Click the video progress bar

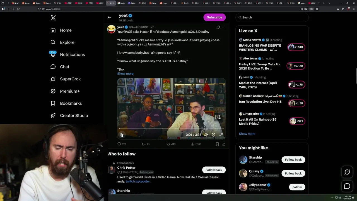(x=171, y=128)
